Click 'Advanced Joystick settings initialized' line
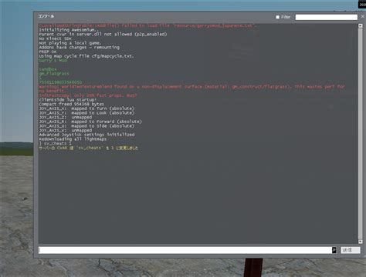 (x=86, y=135)
